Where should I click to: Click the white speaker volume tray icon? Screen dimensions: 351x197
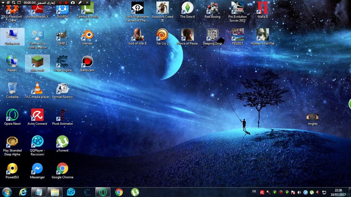click(x=299, y=192)
